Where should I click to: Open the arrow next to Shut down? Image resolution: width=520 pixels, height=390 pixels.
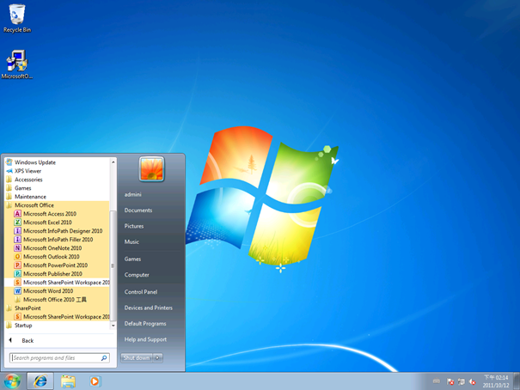(158, 358)
